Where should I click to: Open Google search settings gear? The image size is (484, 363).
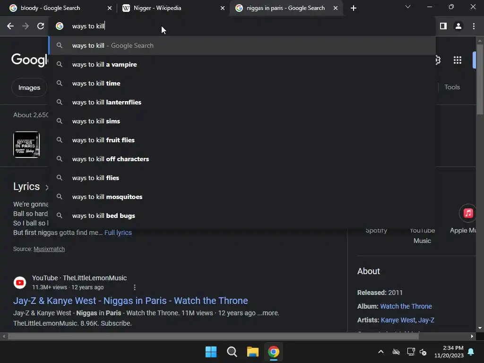coord(438,60)
